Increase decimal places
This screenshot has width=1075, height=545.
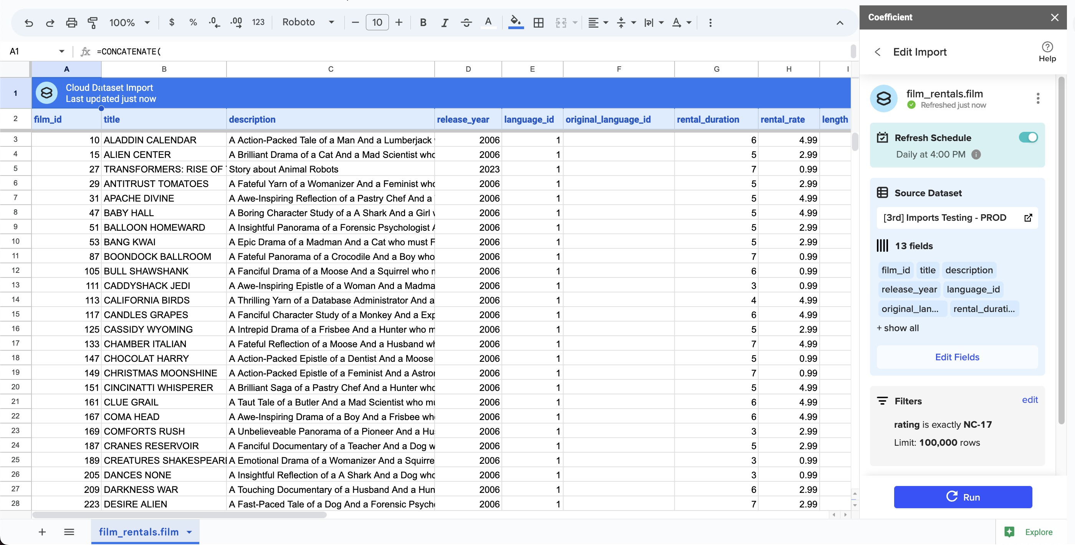coord(236,22)
